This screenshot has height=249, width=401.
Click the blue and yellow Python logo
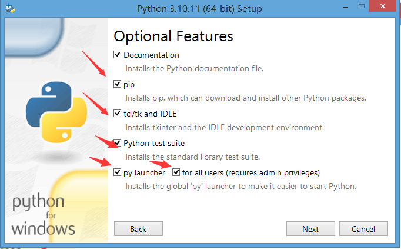coord(56,112)
